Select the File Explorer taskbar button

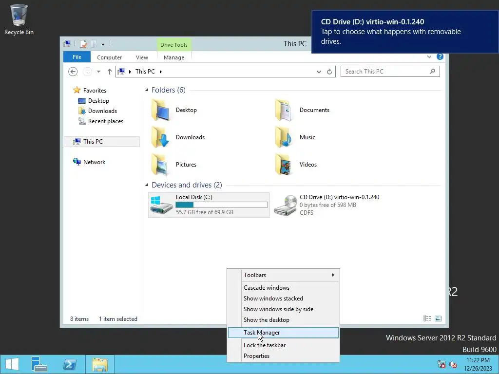[x=100, y=364]
